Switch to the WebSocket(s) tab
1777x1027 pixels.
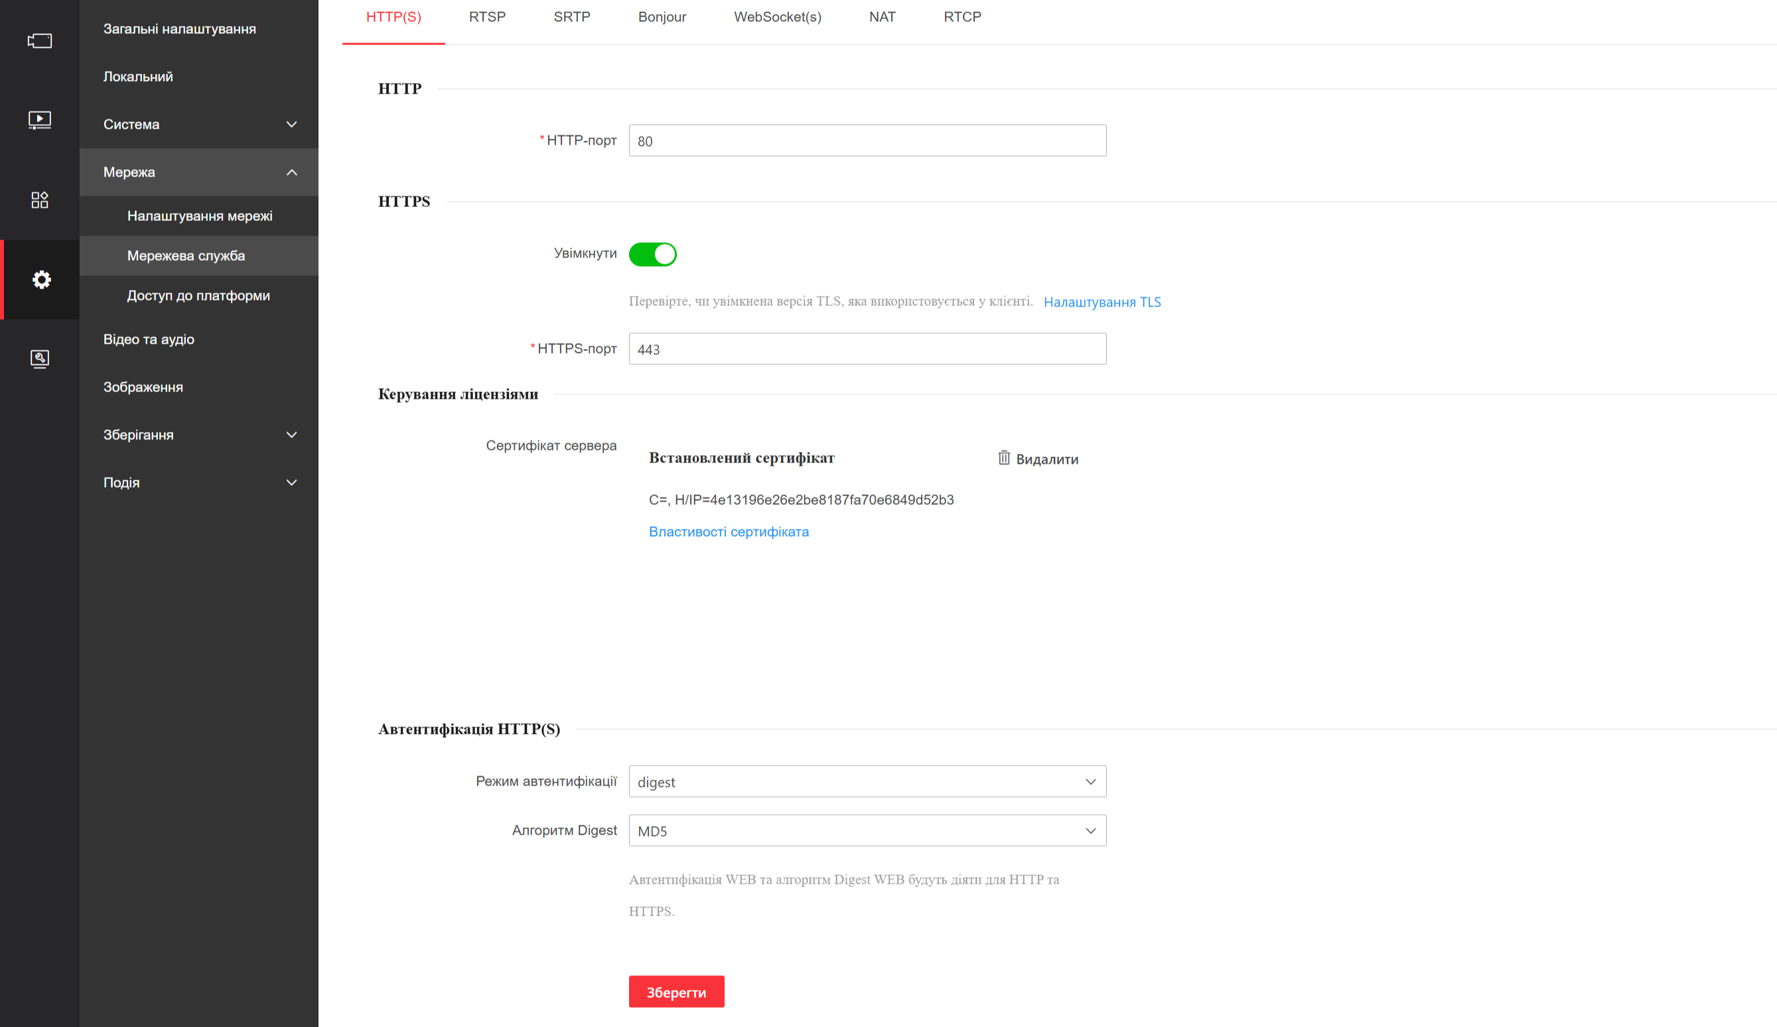tap(778, 17)
